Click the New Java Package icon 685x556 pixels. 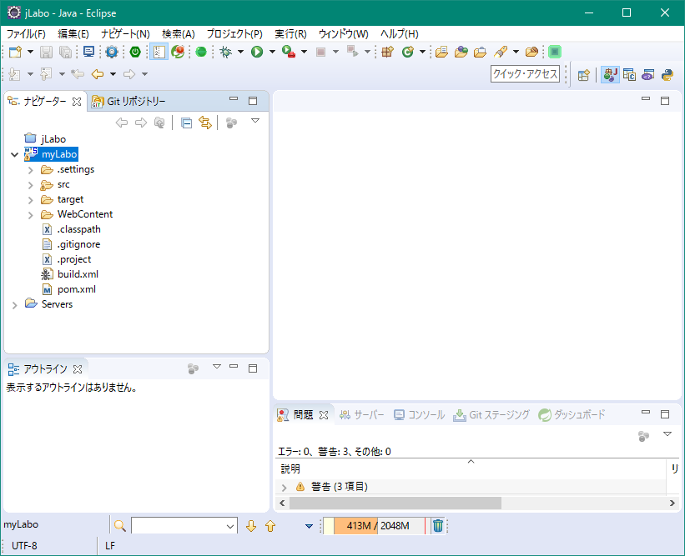[387, 52]
